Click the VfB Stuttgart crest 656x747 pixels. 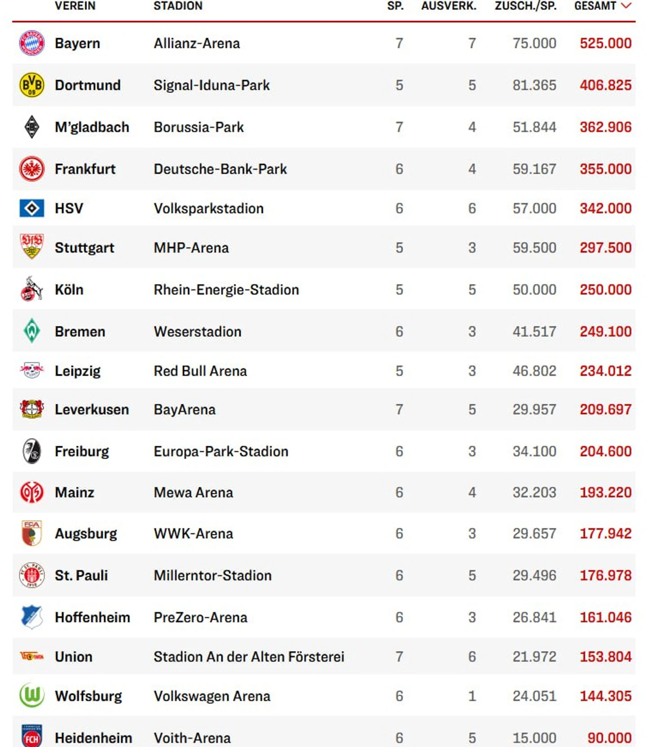(31, 247)
